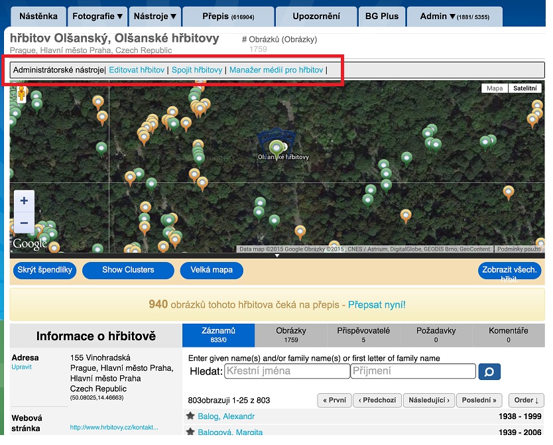The image size is (553, 445).
Task: Switch to the Obrázky tab
Action: (x=290, y=334)
